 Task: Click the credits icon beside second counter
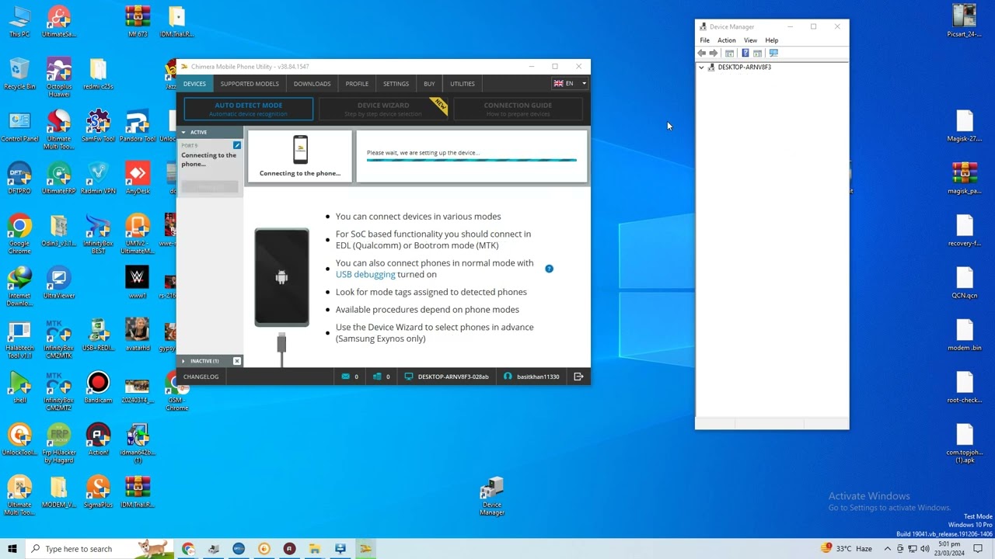378,377
